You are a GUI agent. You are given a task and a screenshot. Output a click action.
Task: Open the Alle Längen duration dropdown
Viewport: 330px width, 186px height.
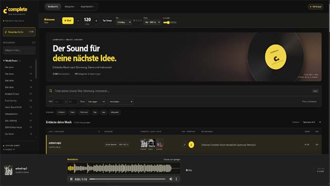pos(96,102)
